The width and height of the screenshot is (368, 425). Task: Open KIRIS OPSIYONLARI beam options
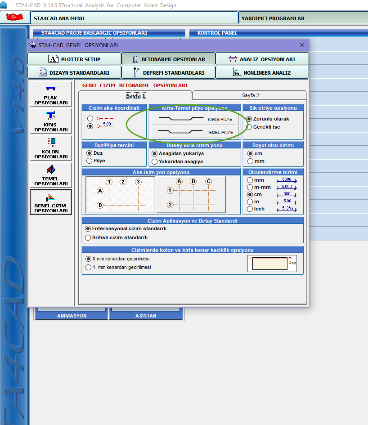[51, 121]
